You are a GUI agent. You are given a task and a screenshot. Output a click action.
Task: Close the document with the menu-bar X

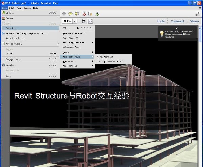[200, 8]
